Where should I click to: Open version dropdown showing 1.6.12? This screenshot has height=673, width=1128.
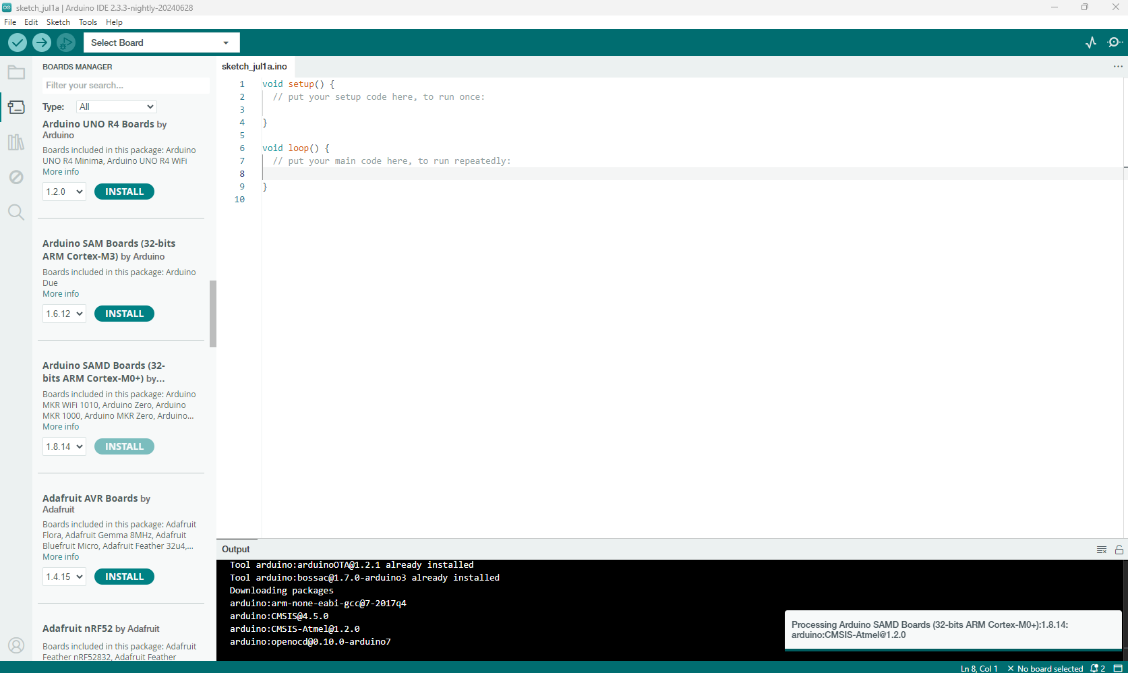pyautogui.click(x=65, y=314)
